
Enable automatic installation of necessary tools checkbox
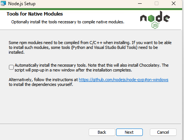click(11, 67)
